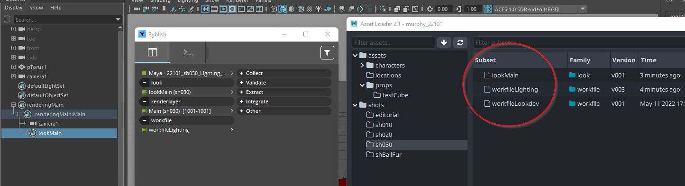Toggle the Safe Action icon
The width and height of the screenshot is (685, 186).
tap(250, 9)
